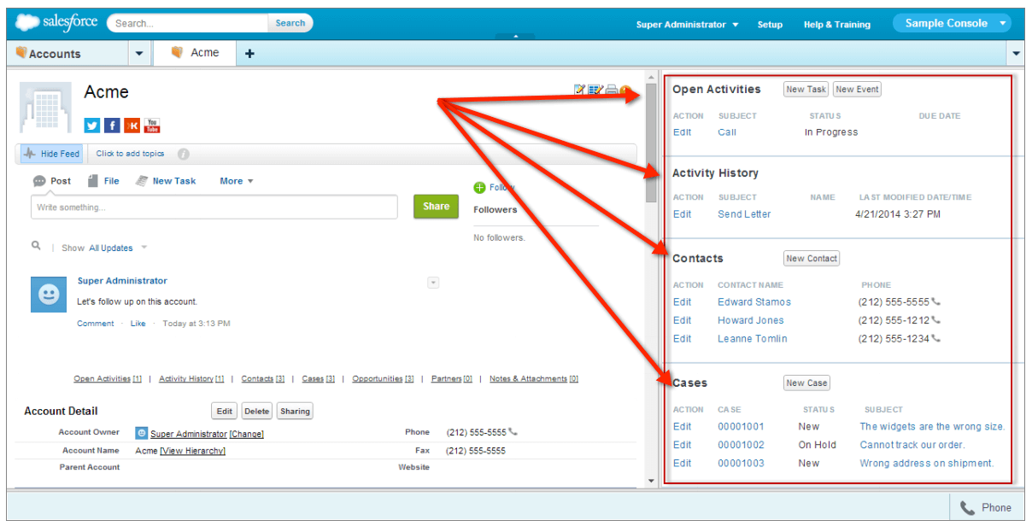
Task: Click the Klout icon under Acme
Action: click(132, 126)
